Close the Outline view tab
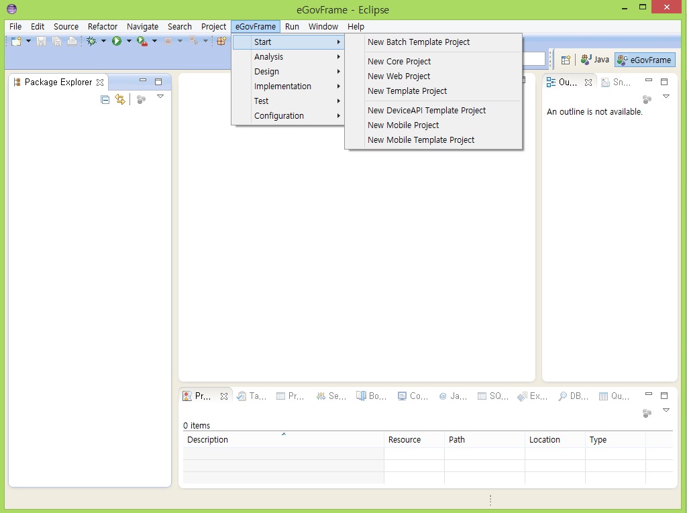The width and height of the screenshot is (687, 513). pos(588,82)
